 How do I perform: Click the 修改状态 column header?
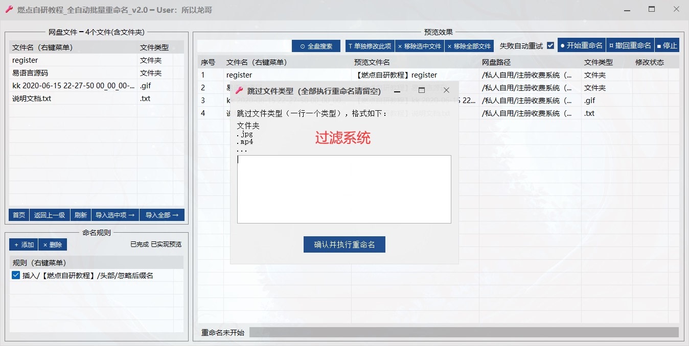click(x=650, y=62)
